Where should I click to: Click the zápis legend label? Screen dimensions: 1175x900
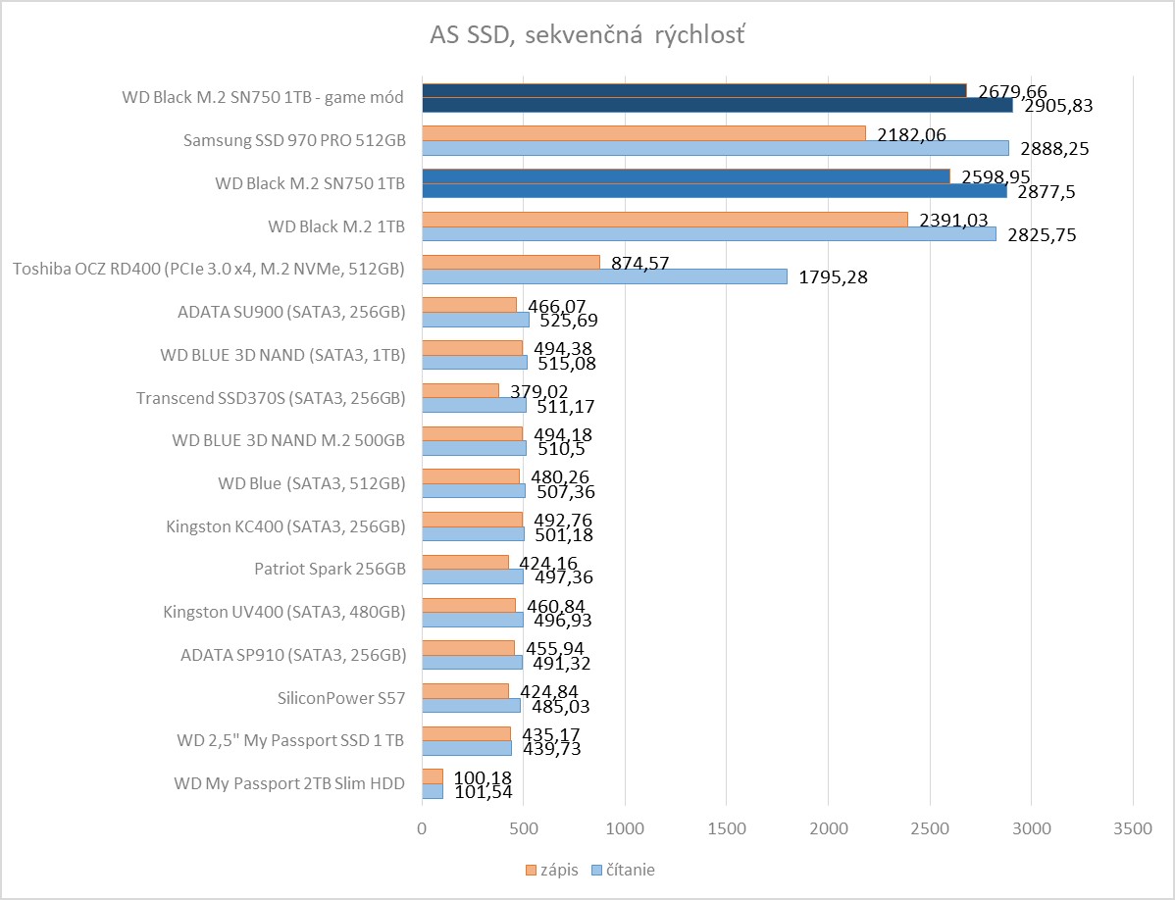tap(559, 870)
